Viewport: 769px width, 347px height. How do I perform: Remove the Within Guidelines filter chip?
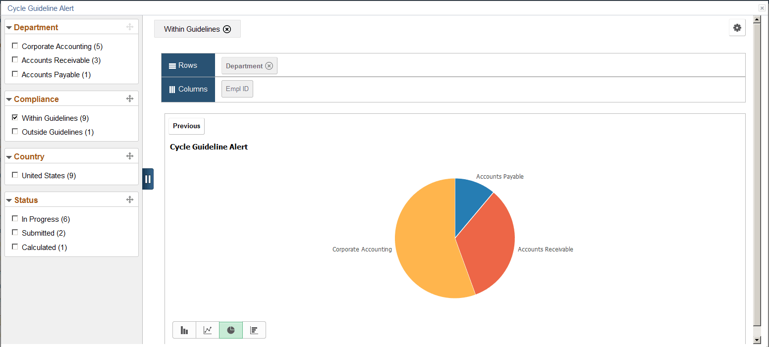tap(227, 29)
